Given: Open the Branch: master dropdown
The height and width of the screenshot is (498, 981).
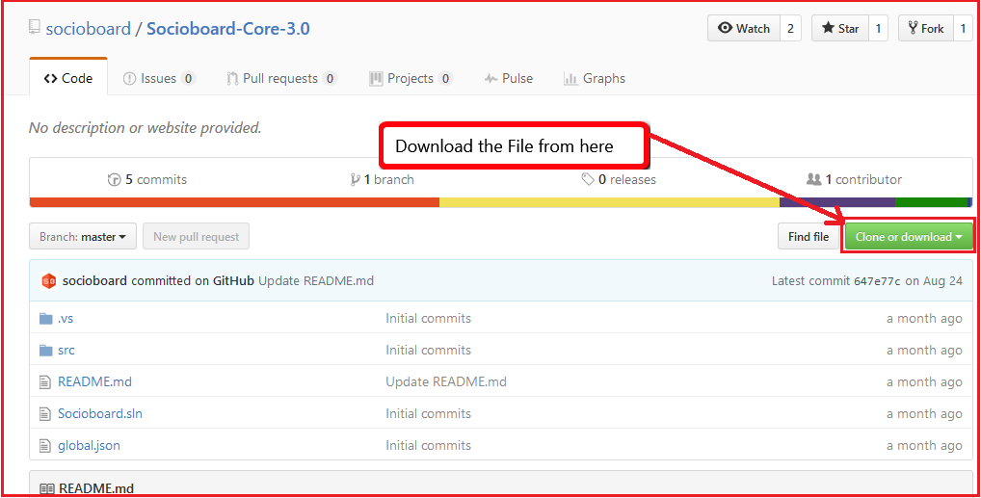Looking at the screenshot, I should 83,237.
